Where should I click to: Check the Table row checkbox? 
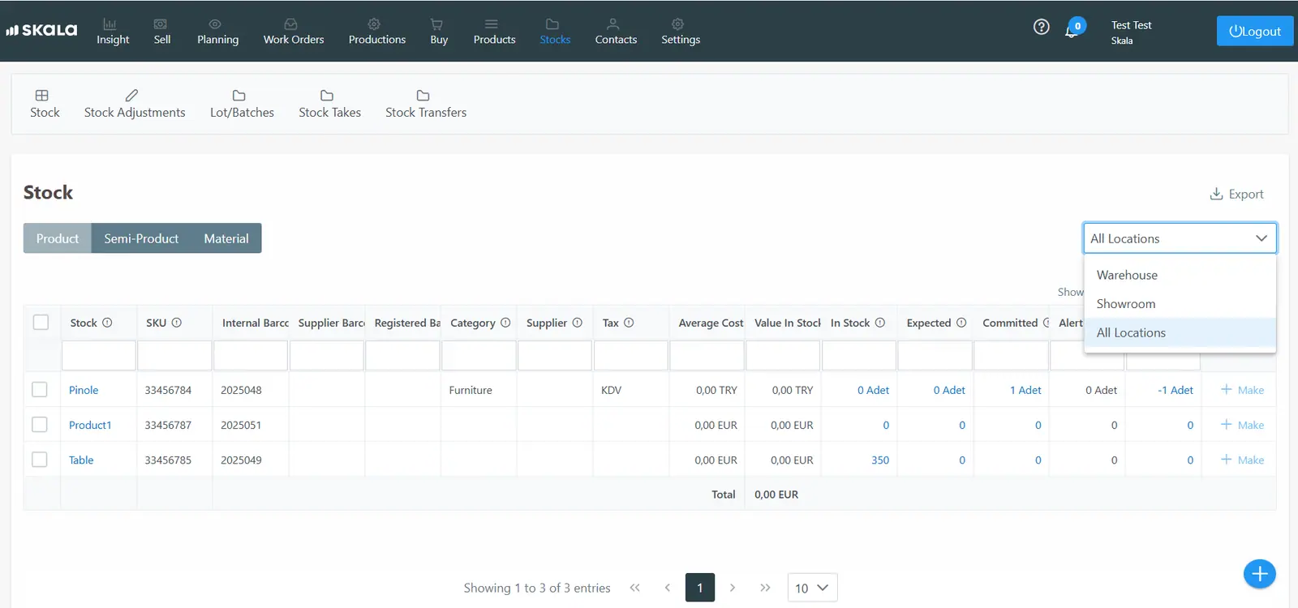(40, 460)
